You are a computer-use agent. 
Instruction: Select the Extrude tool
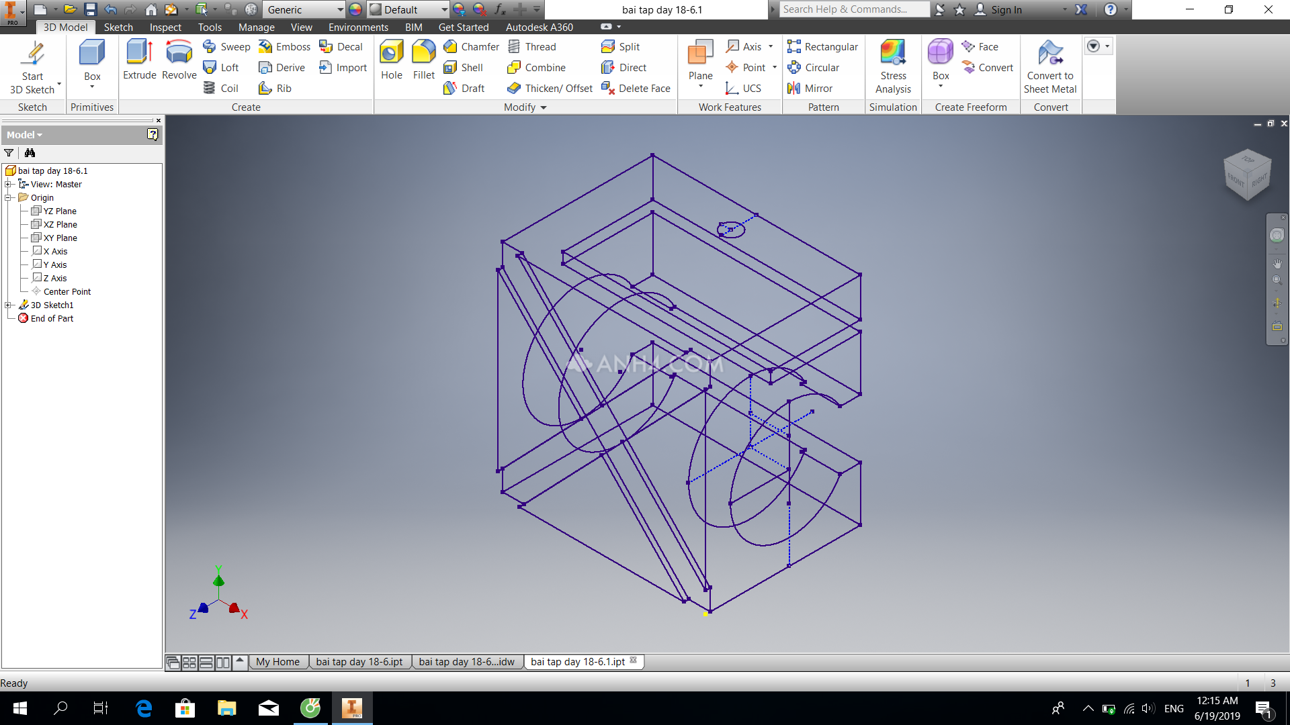[140, 60]
